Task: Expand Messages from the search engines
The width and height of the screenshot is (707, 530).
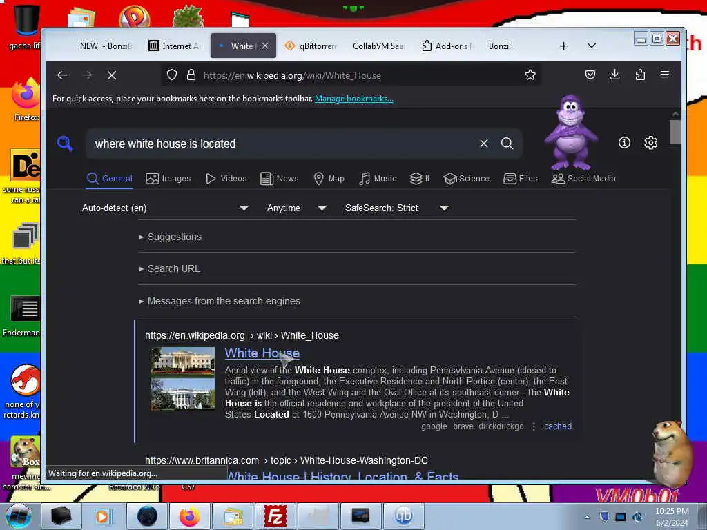Action: pos(220,301)
